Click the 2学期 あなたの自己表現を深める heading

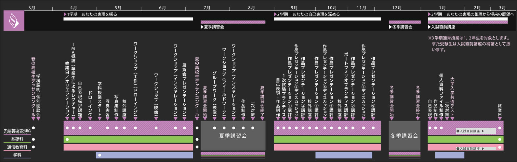click(307, 14)
